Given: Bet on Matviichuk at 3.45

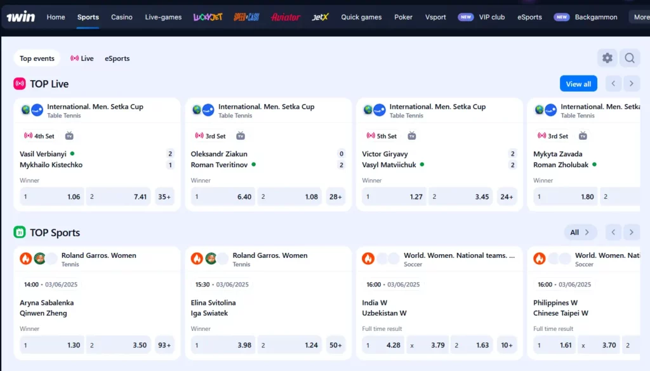Looking at the screenshot, I should tap(461, 197).
